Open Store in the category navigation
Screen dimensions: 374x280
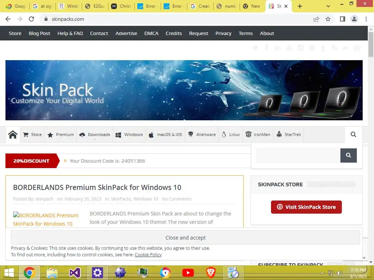[33, 135]
